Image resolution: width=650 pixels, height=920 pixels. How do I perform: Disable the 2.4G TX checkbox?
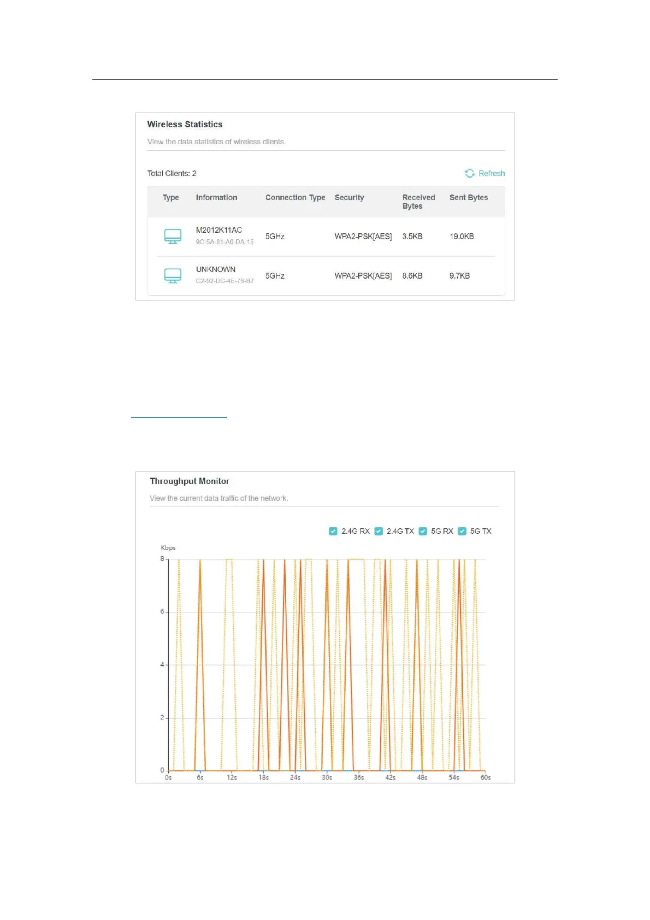(x=379, y=531)
